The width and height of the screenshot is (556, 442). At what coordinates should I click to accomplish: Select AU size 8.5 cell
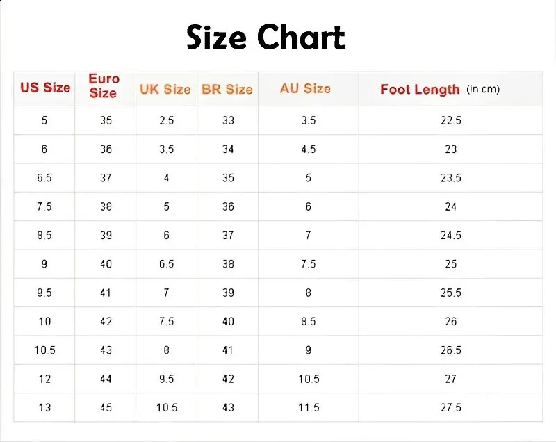pos(309,322)
